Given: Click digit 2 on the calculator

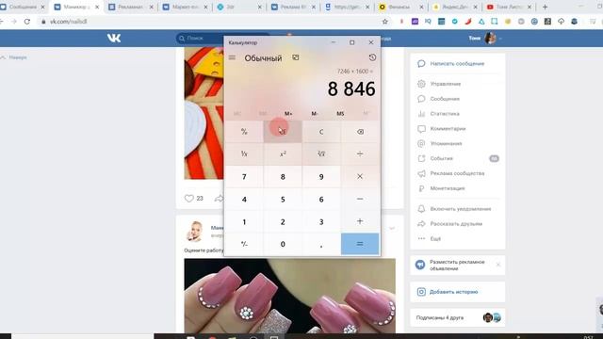Looking at the screenshot, I should pos(283,222).
